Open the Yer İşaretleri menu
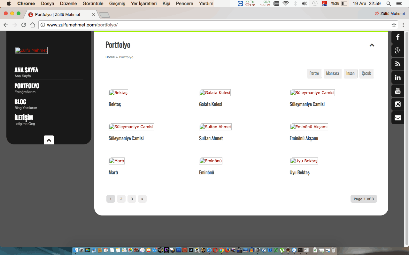 click(144, 4)
